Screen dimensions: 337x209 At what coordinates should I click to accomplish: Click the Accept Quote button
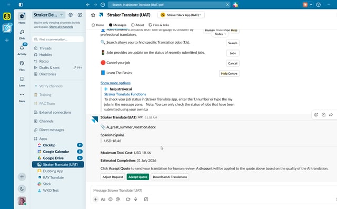138,177
